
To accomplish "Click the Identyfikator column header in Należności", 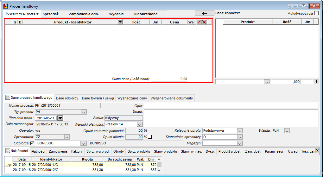I will [51, 159].
